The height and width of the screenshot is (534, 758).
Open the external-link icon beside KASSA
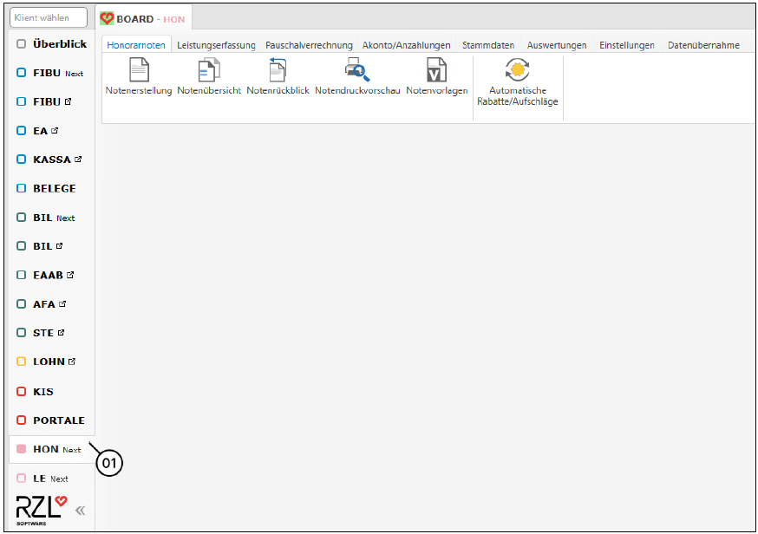78,160
